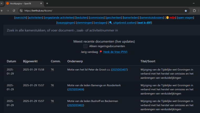Open a new tab with plus button
The image size is (200, 113).
[x=47, y=3]
